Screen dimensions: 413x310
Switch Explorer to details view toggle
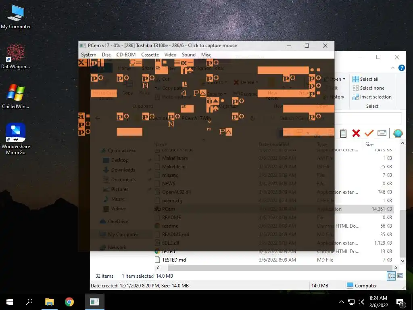tap(391, 276)
